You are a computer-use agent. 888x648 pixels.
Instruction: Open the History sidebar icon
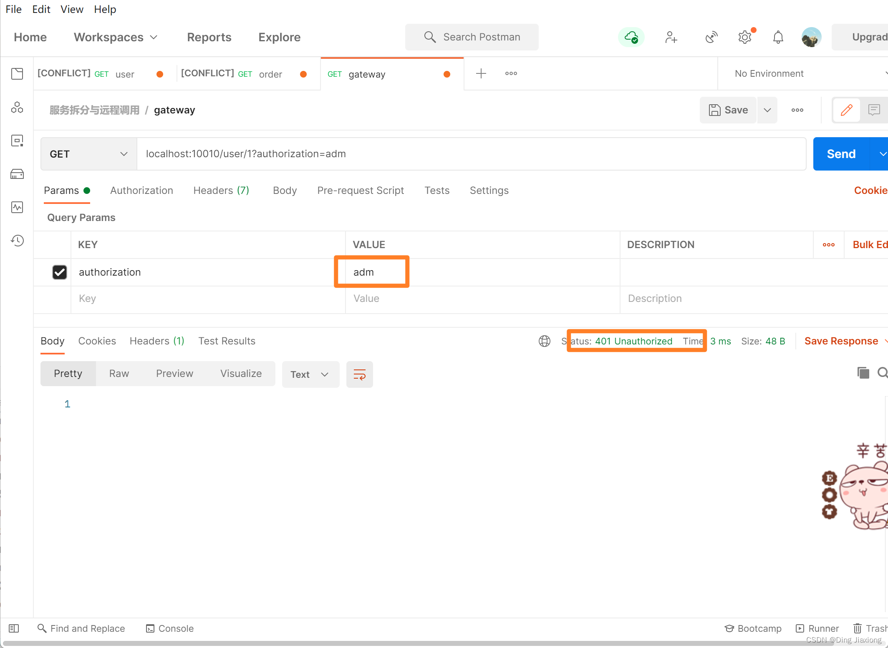(x=17, y=241)
